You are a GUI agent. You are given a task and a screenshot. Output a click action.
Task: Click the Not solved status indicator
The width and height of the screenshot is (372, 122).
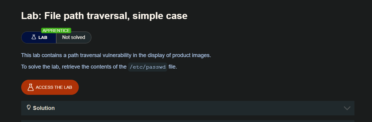pyautogui.click(x=74, y=37)
